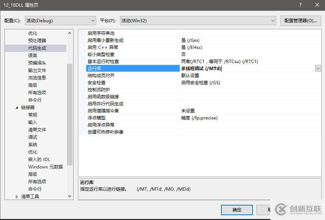Click the 启用并行代码生成 property

click(x=105, y=104)
